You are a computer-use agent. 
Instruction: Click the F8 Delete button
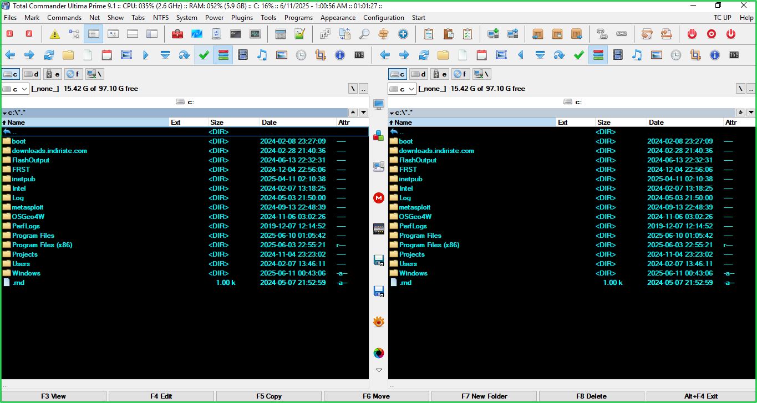point(592,396)
